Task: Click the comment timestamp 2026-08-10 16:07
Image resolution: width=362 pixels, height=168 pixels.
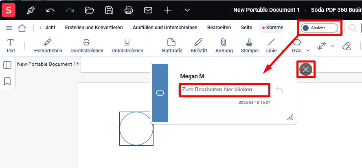Action: pos(254,102)
